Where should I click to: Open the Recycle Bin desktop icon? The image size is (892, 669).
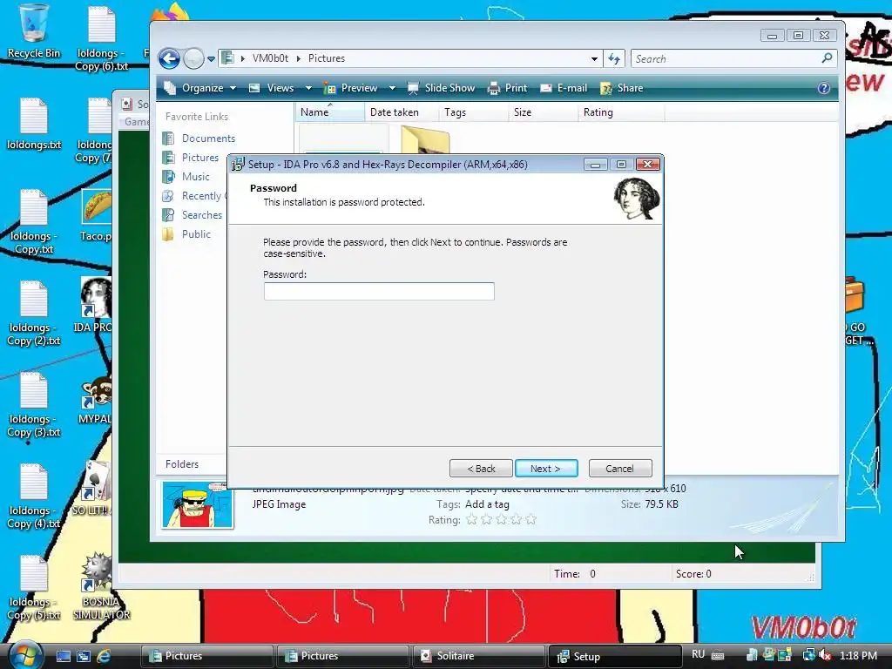click(34, 31)
